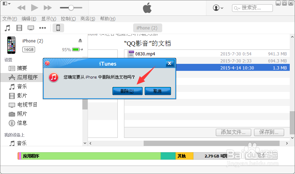The image size is (295, 174).
Task: Select the iPhone device icon in toolbar
Action: pos(58,28)
